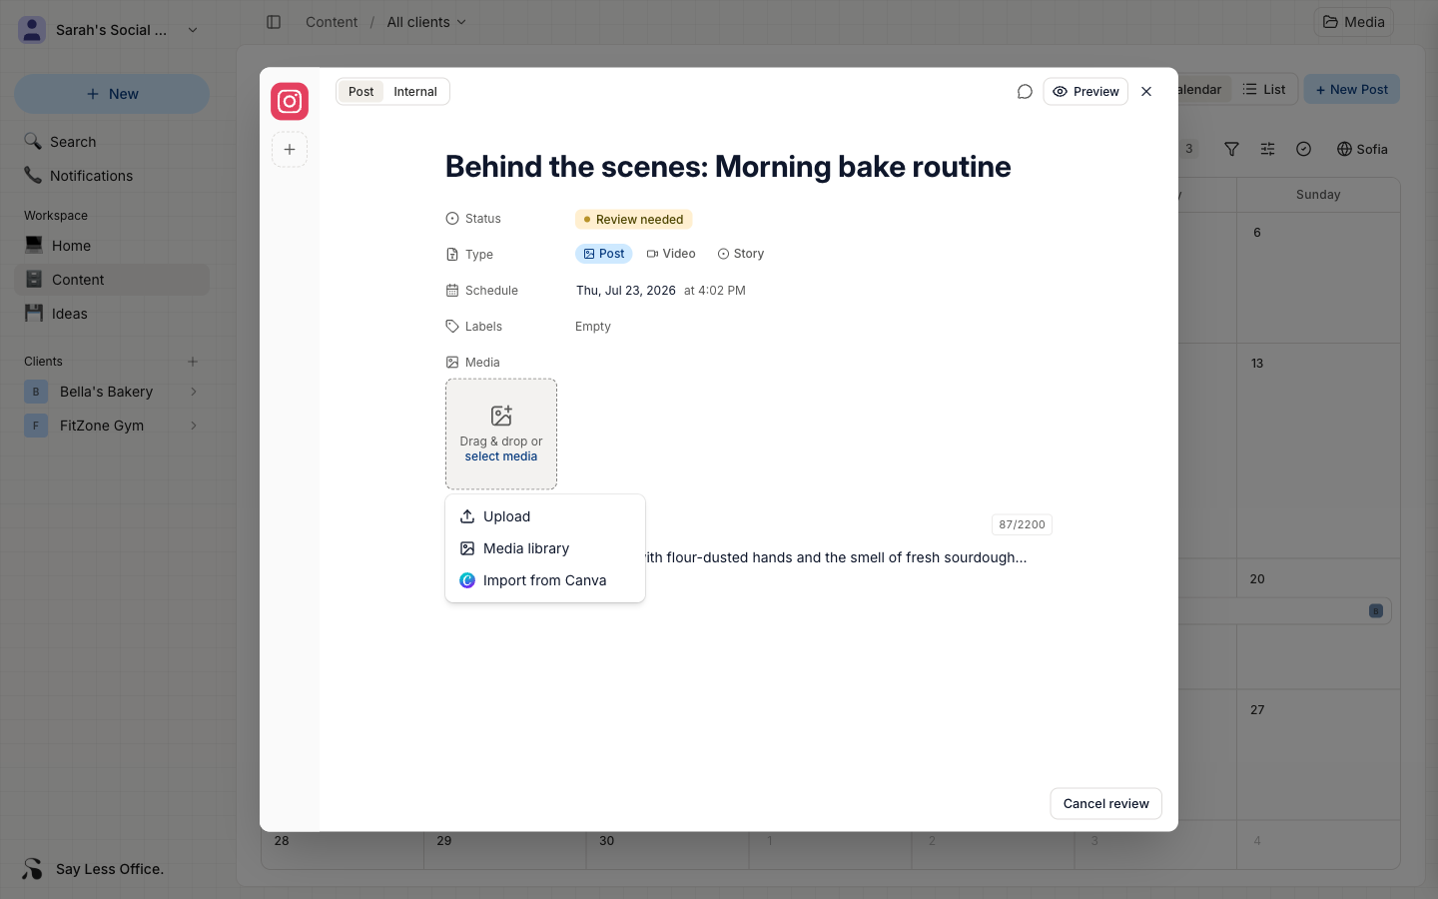Expand Bella's Bakery client chevron
The height and width of the screenshot is (899, 1438).
194,392
